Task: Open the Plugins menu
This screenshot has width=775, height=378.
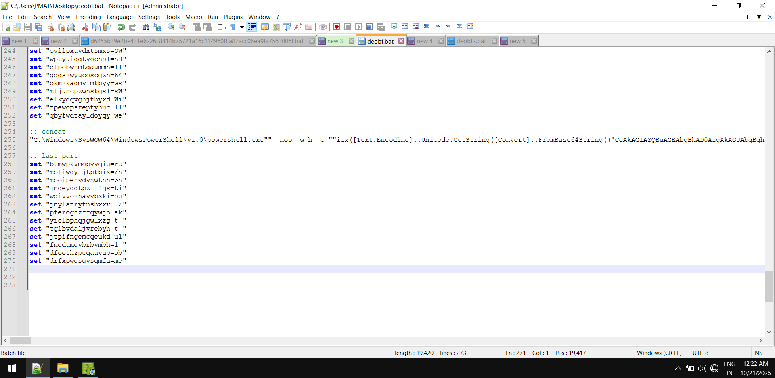Action: pos(233,17)
